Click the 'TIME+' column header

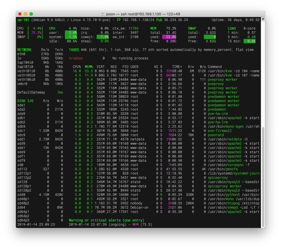[x=177, y=67]
